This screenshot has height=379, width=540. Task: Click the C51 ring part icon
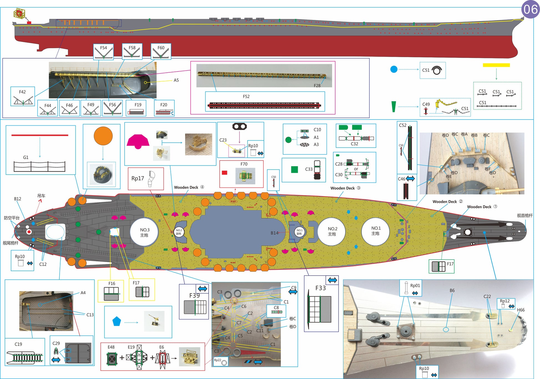(437, 70)
